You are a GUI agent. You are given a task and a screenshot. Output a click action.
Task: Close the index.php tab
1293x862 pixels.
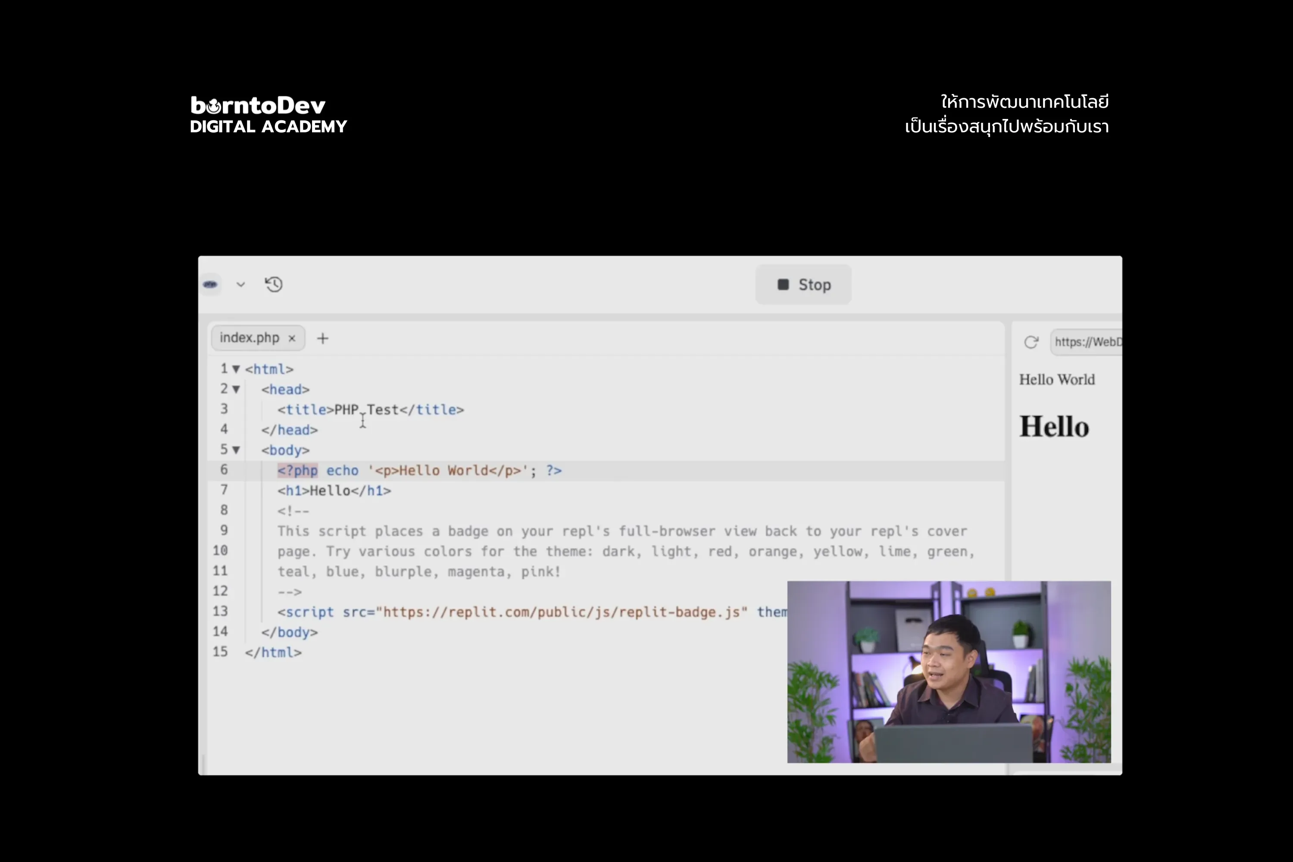[293, 339]
